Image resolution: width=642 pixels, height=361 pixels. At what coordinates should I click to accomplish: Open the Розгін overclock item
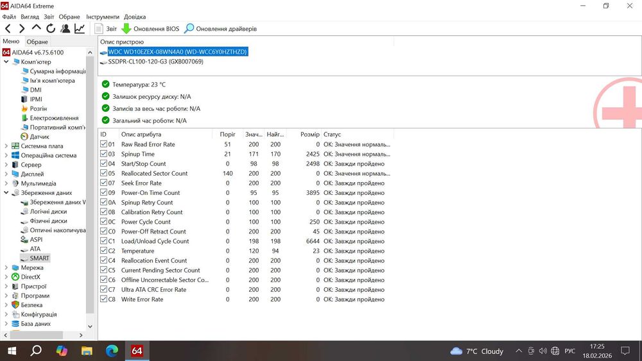pyautogui.click(x=38, y=108)
